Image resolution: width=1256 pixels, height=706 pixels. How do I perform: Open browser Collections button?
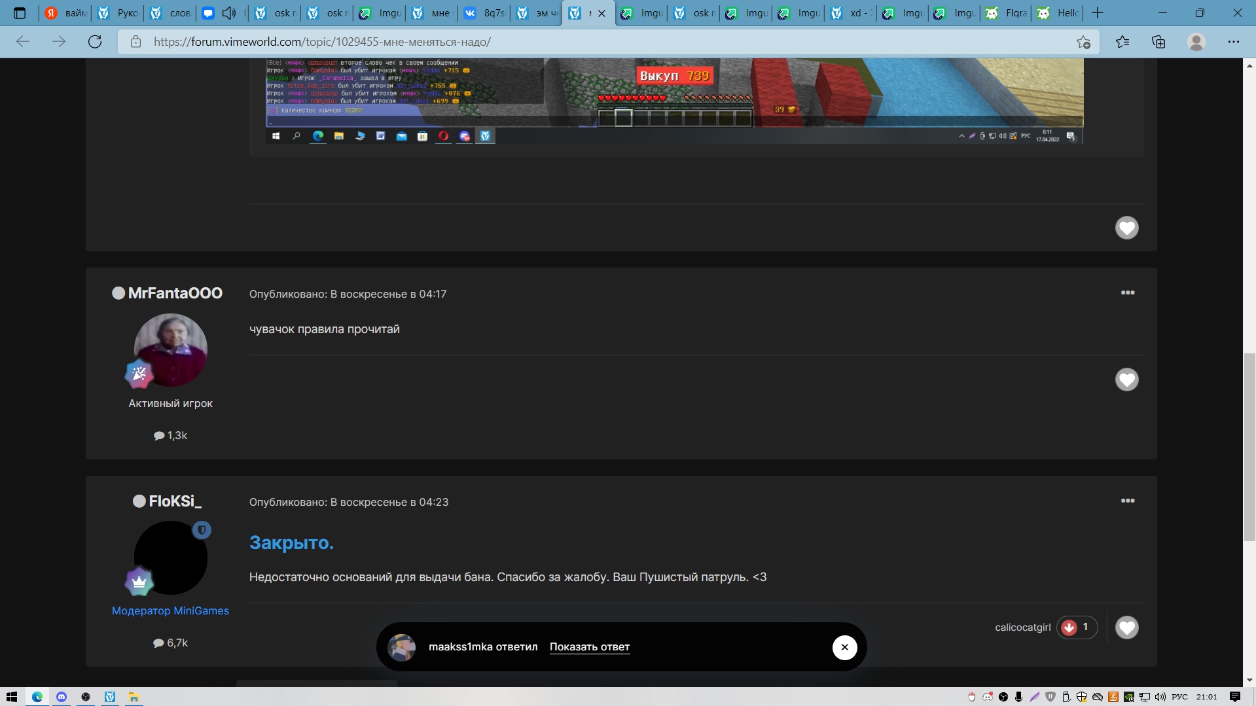[x=1158, y=42]
